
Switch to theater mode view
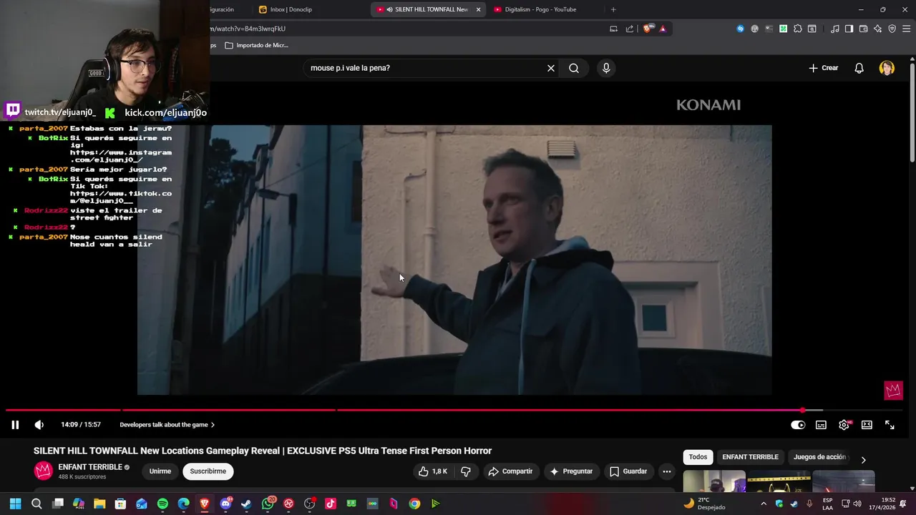867,425
